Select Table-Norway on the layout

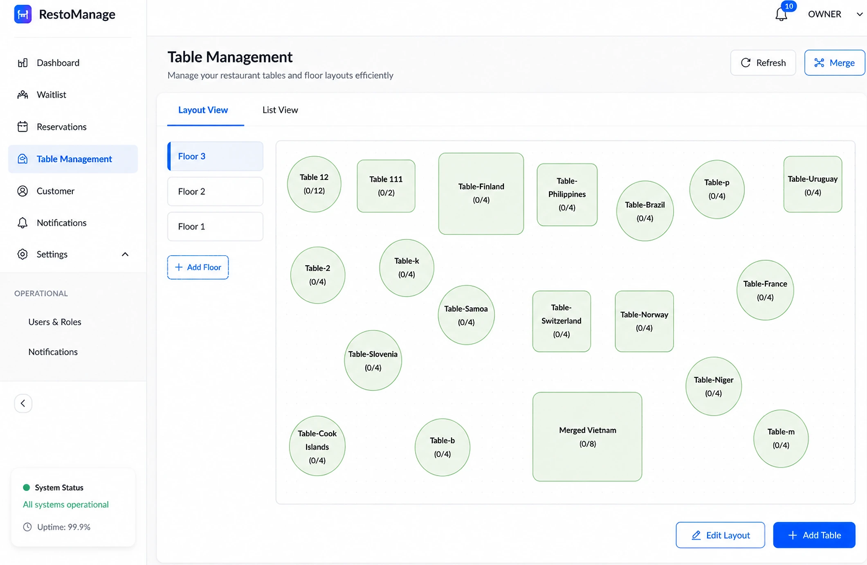tap(644, 321)
